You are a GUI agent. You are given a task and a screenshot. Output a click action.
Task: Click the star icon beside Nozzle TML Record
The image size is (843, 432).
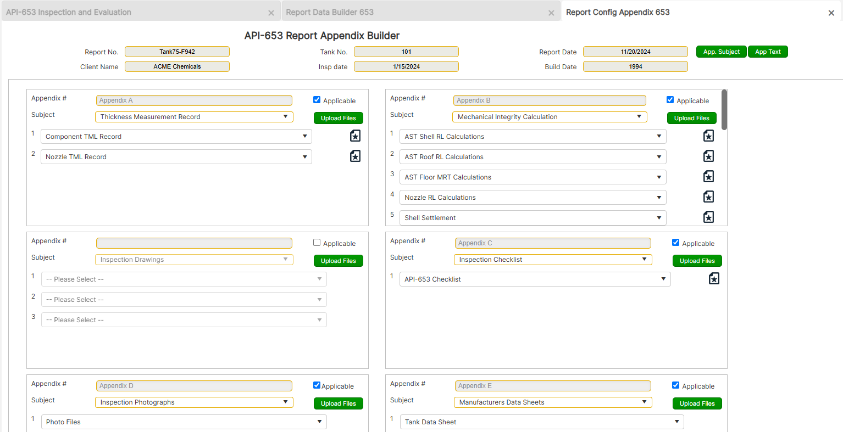pyautogui.click(x=355, y=156)
